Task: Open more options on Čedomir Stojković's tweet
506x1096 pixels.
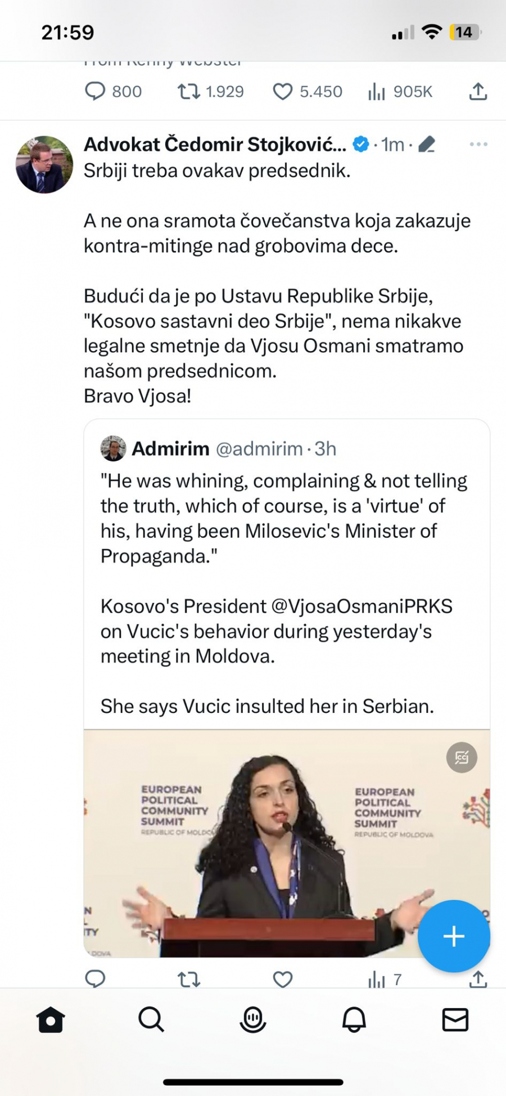Action: point(478,145)
